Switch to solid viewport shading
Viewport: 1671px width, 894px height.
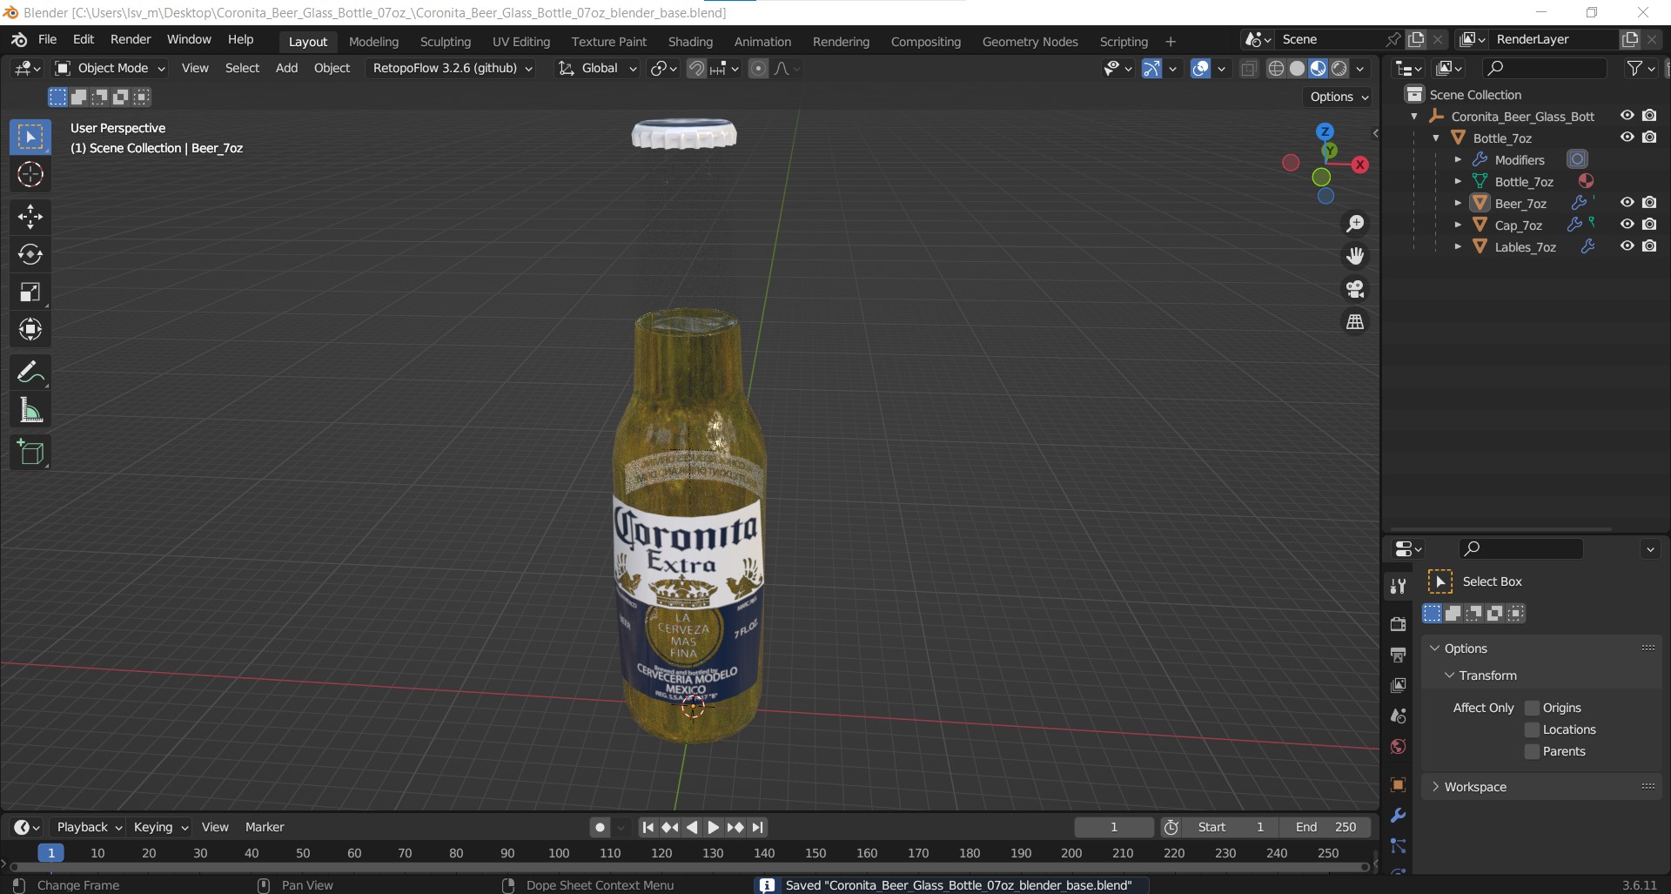tap(1297, 69)
